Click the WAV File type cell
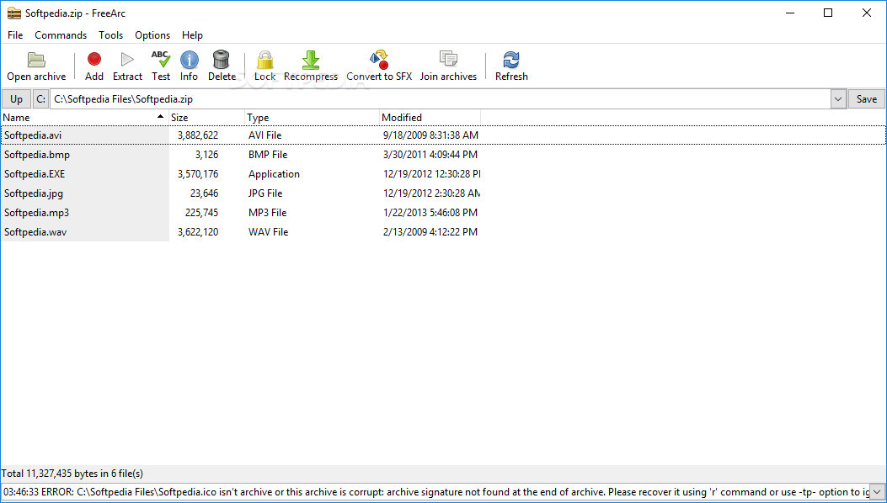 [x=268, y=231]
